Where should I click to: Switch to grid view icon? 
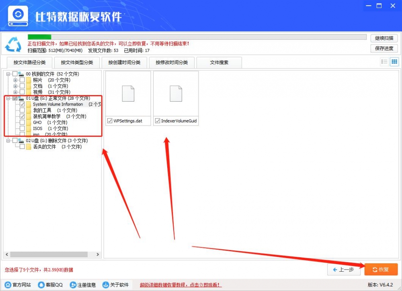pos(394,61)
